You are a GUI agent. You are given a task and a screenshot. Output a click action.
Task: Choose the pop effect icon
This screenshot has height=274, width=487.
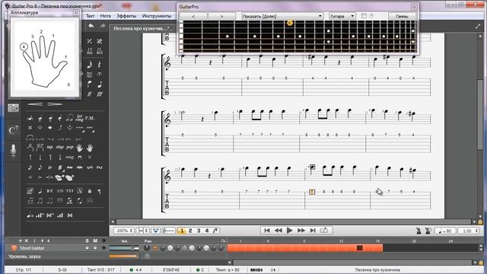69,148
